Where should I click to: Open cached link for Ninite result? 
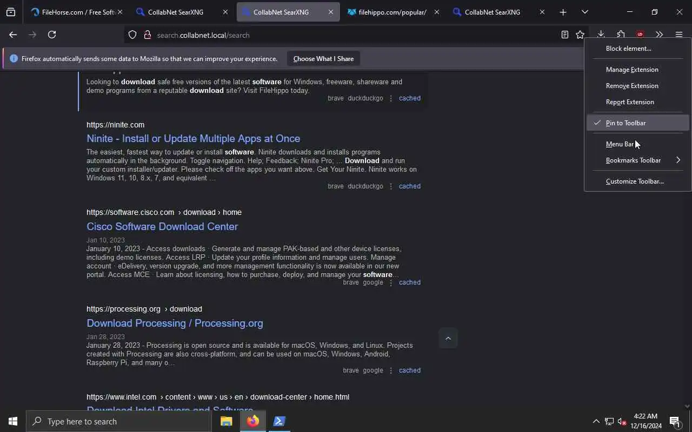pyautogui.click(x=409, y=186)
